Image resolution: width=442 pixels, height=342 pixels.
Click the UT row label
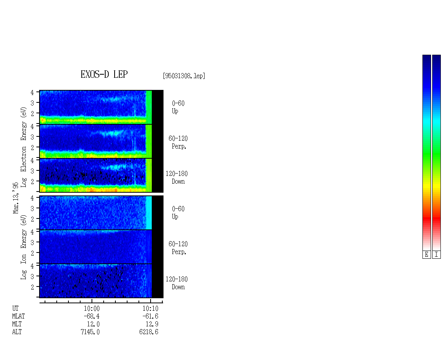[x=16, y=308]
